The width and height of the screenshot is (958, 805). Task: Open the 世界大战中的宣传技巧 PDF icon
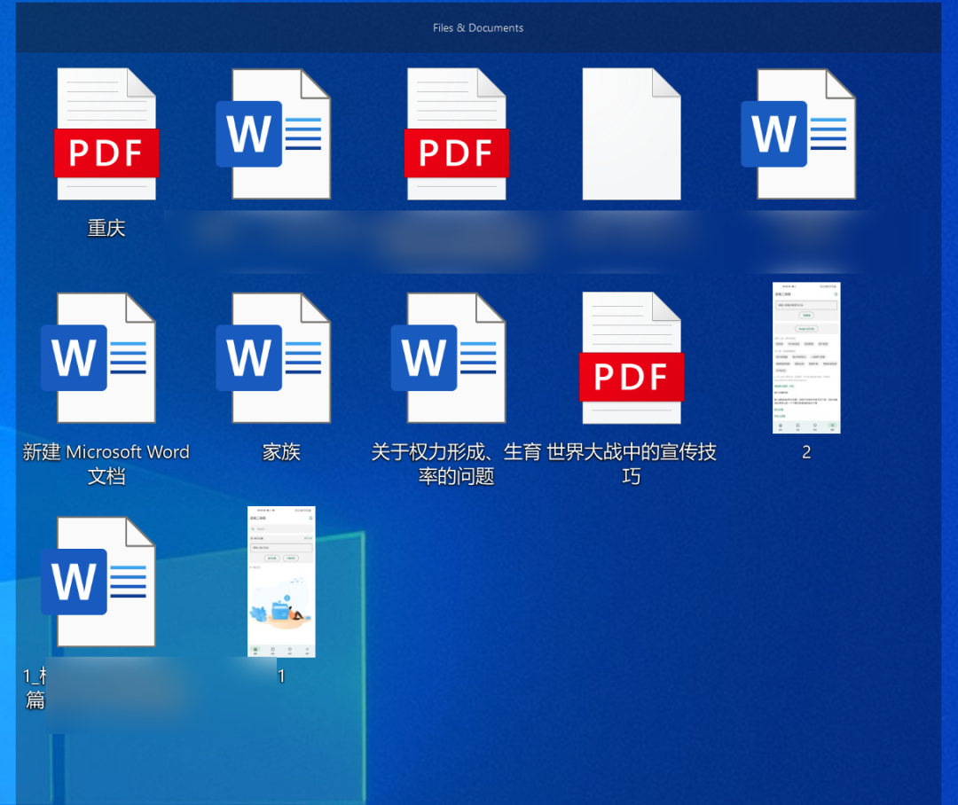(632, 358)
